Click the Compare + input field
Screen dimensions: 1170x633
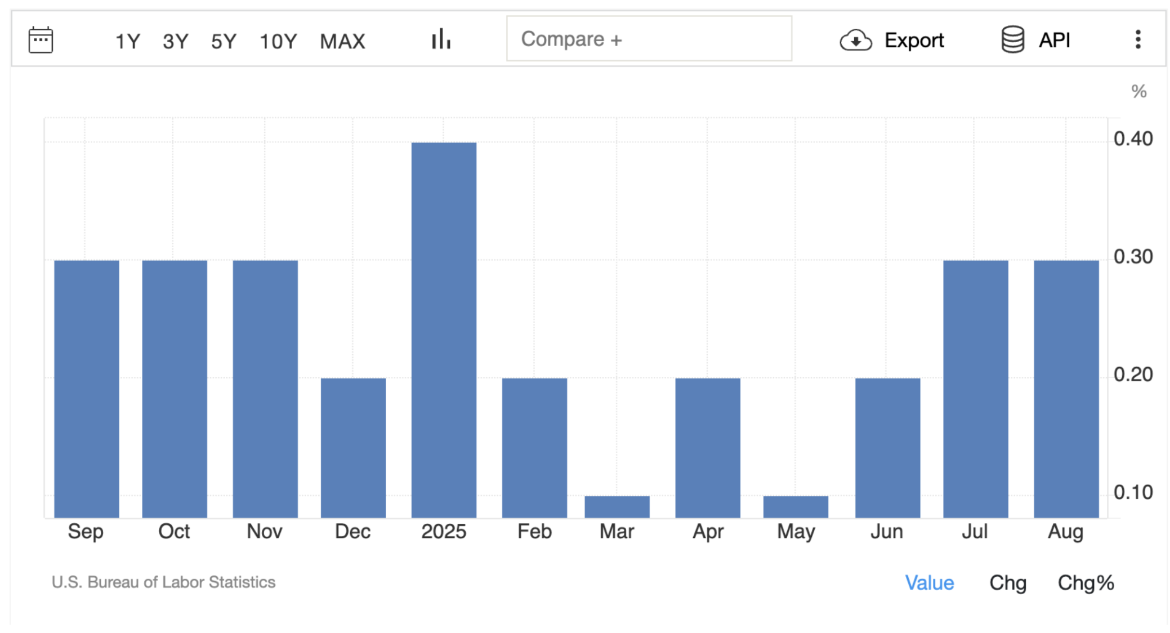(649, 39)
